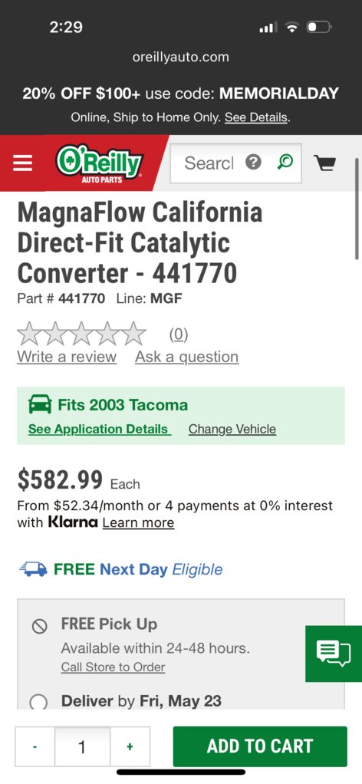Image resolution: width=362 pixels, height=784 pixels.
Task: Click the quantity input field
Action: [x=83, y=746]
